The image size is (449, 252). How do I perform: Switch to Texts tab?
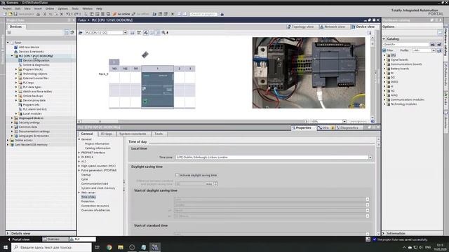click(159, 134)
